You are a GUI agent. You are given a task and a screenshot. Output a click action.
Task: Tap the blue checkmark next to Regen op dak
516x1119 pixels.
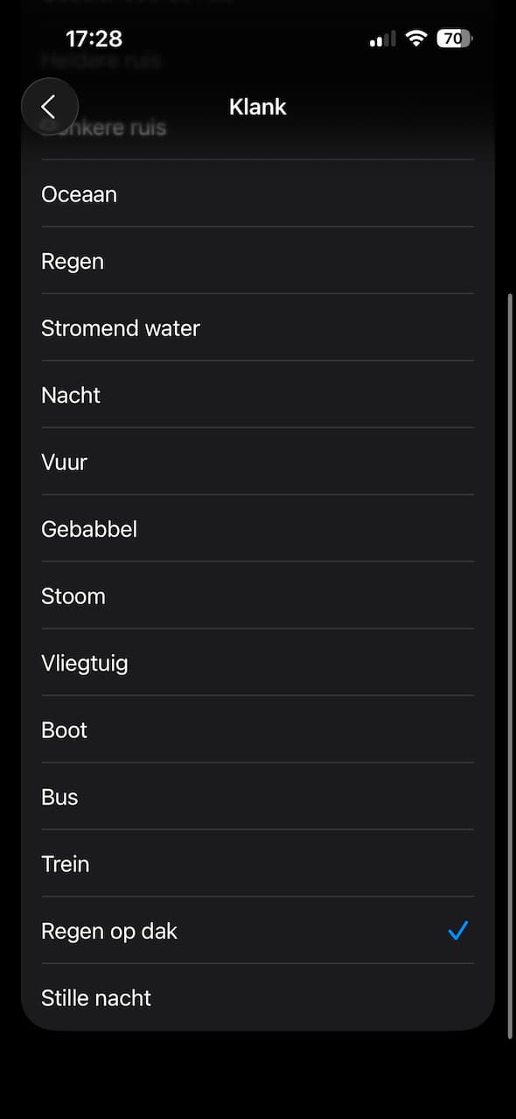tap(458, 931)
